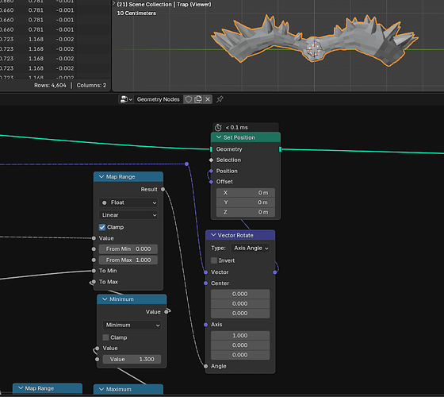Click the Offset Y 0 m field
444x397 pixels.
[x=246, y=202]
